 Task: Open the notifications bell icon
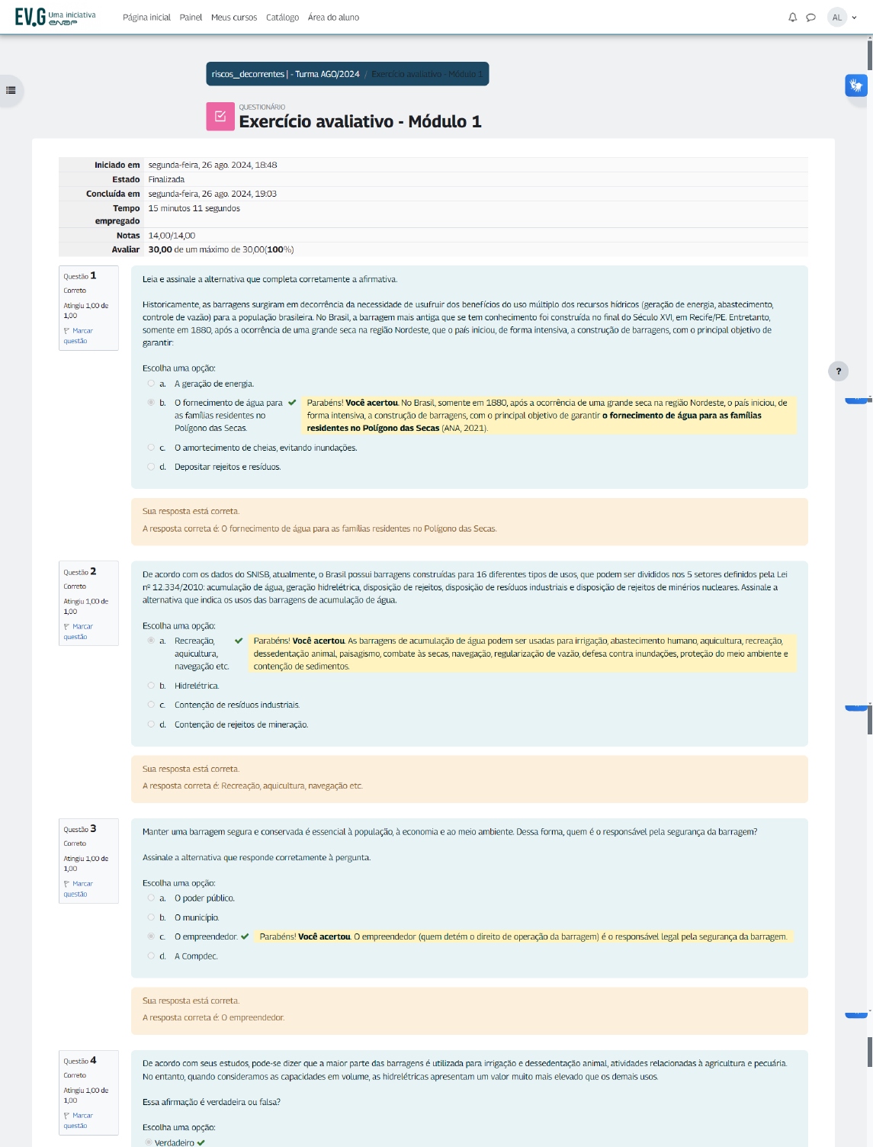(x=792, y=18)
